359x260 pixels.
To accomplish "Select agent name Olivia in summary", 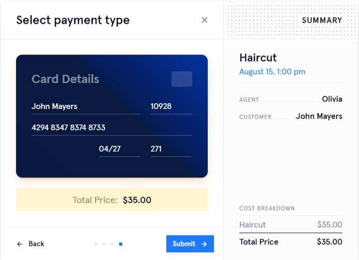I will 332,99.
